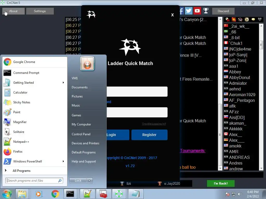Open My Computer from the Start menu
The width and height of the screenshot is (266, 199).
tap(81, 124)
